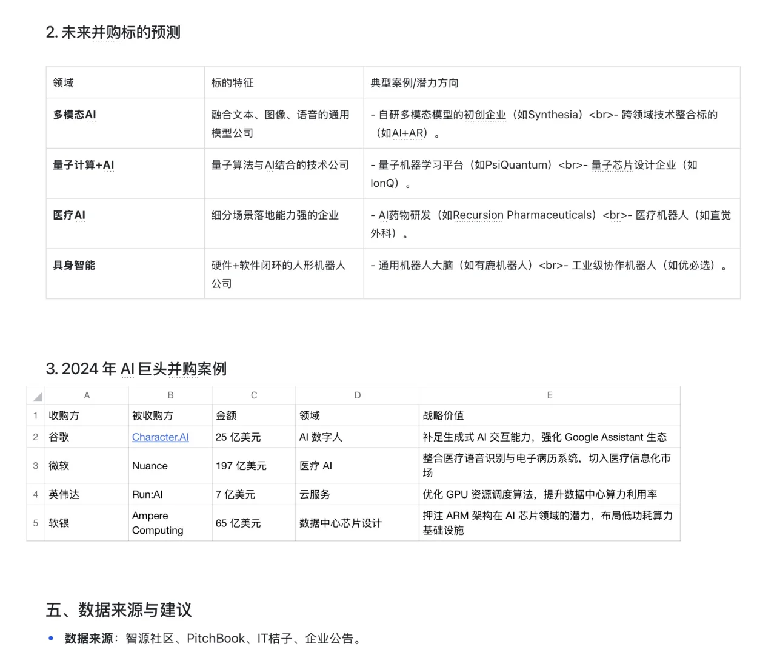The width and height of the screenshot is (757, 655).
Task: Select row 2 header of spreadsheet
Action: [36, 437]
